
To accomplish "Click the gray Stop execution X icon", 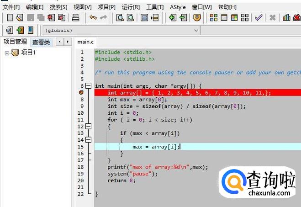I will point(272,18).
